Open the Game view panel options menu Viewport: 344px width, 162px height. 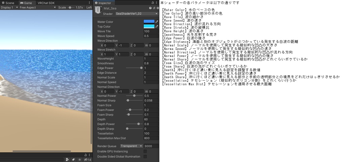(x=89, y=3)
